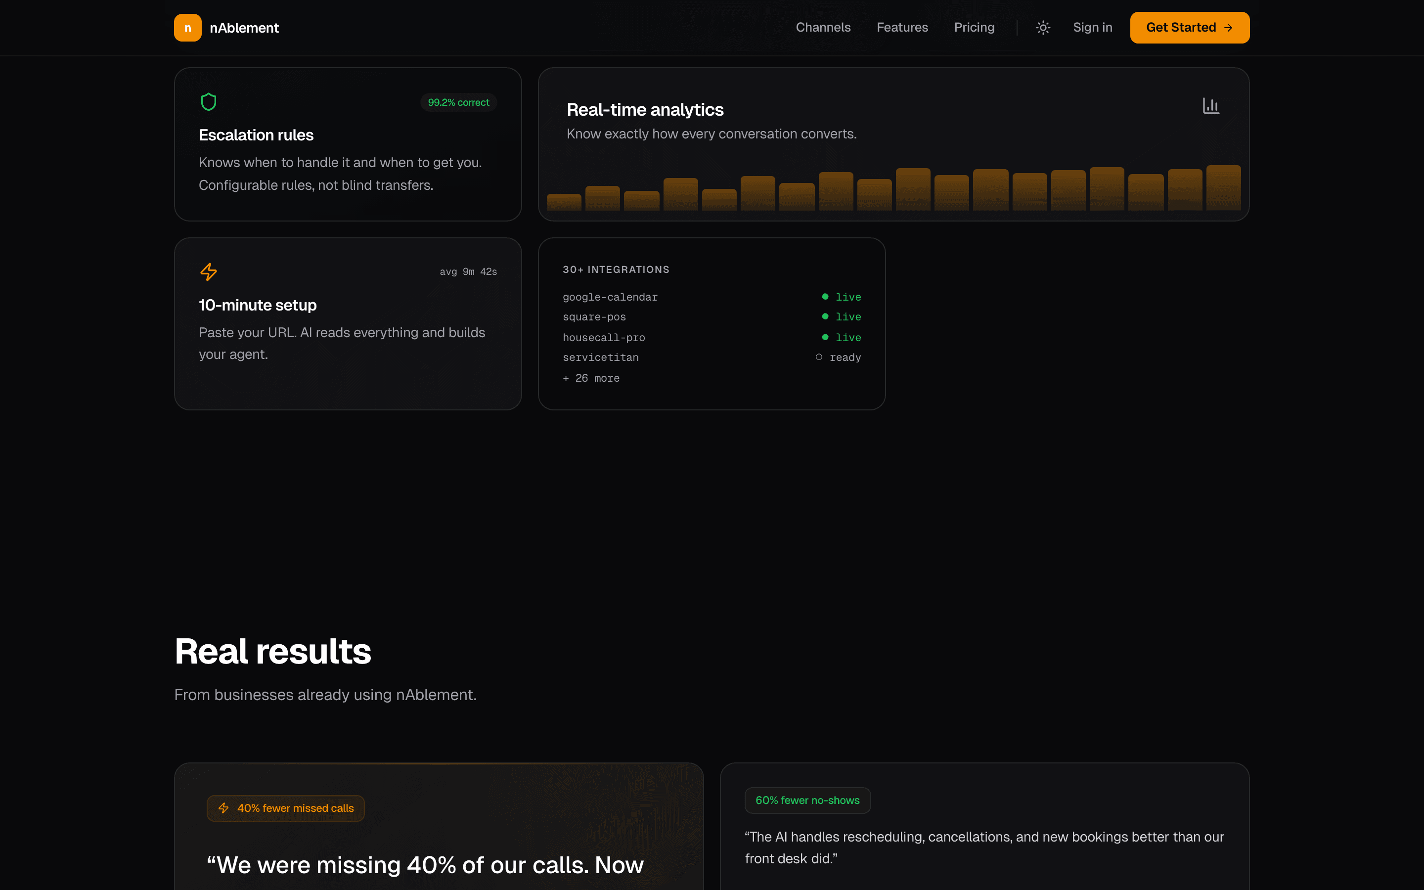Click the hollow ready circle for servicetitan
The image size is (1424, 890).
tap(818, 357)
